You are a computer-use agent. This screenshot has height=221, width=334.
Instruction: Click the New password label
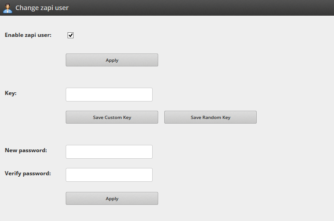point(26,150)
